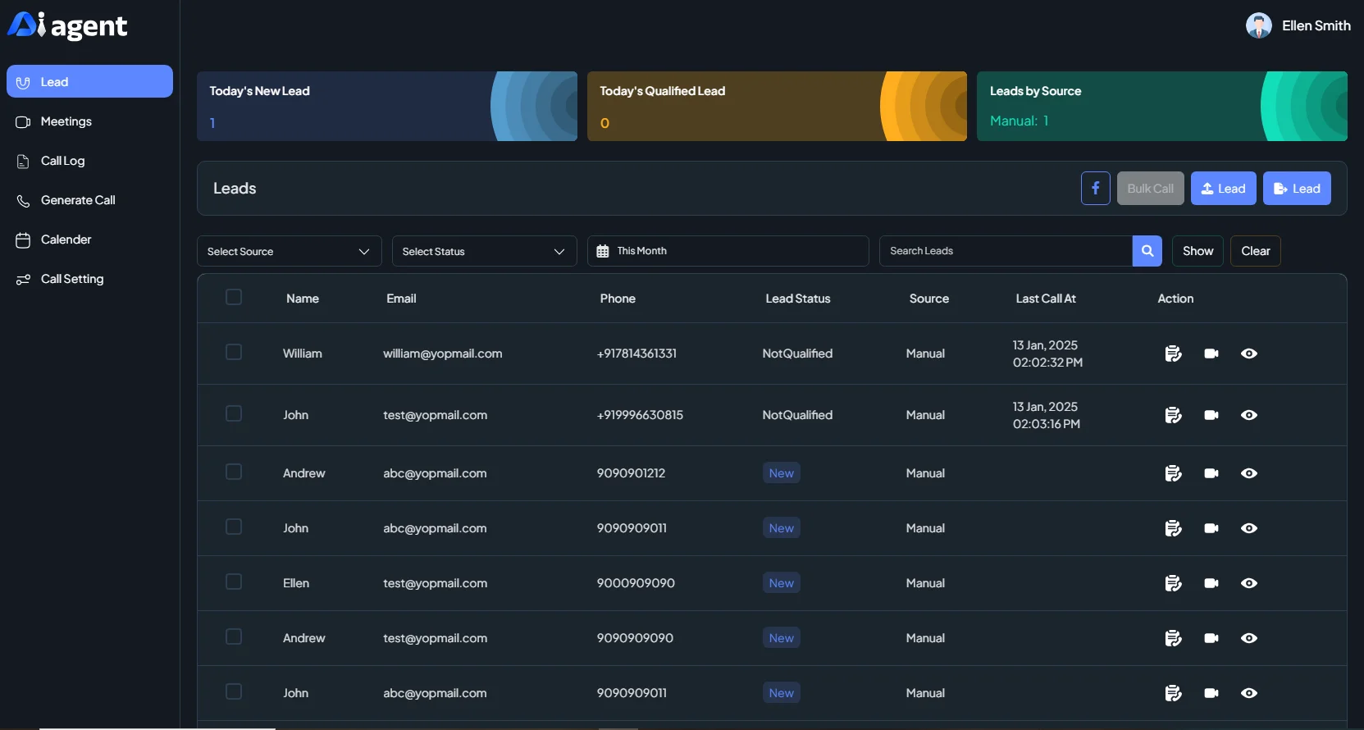Click Ellen Smith's profile avatar
Viewport: 1364px width, 730px height.
click(x=1258, y=25)
